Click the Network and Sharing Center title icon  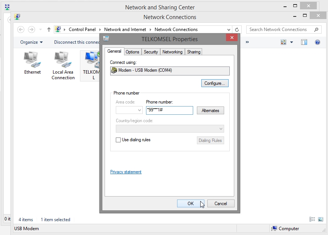tap(7, 7)
